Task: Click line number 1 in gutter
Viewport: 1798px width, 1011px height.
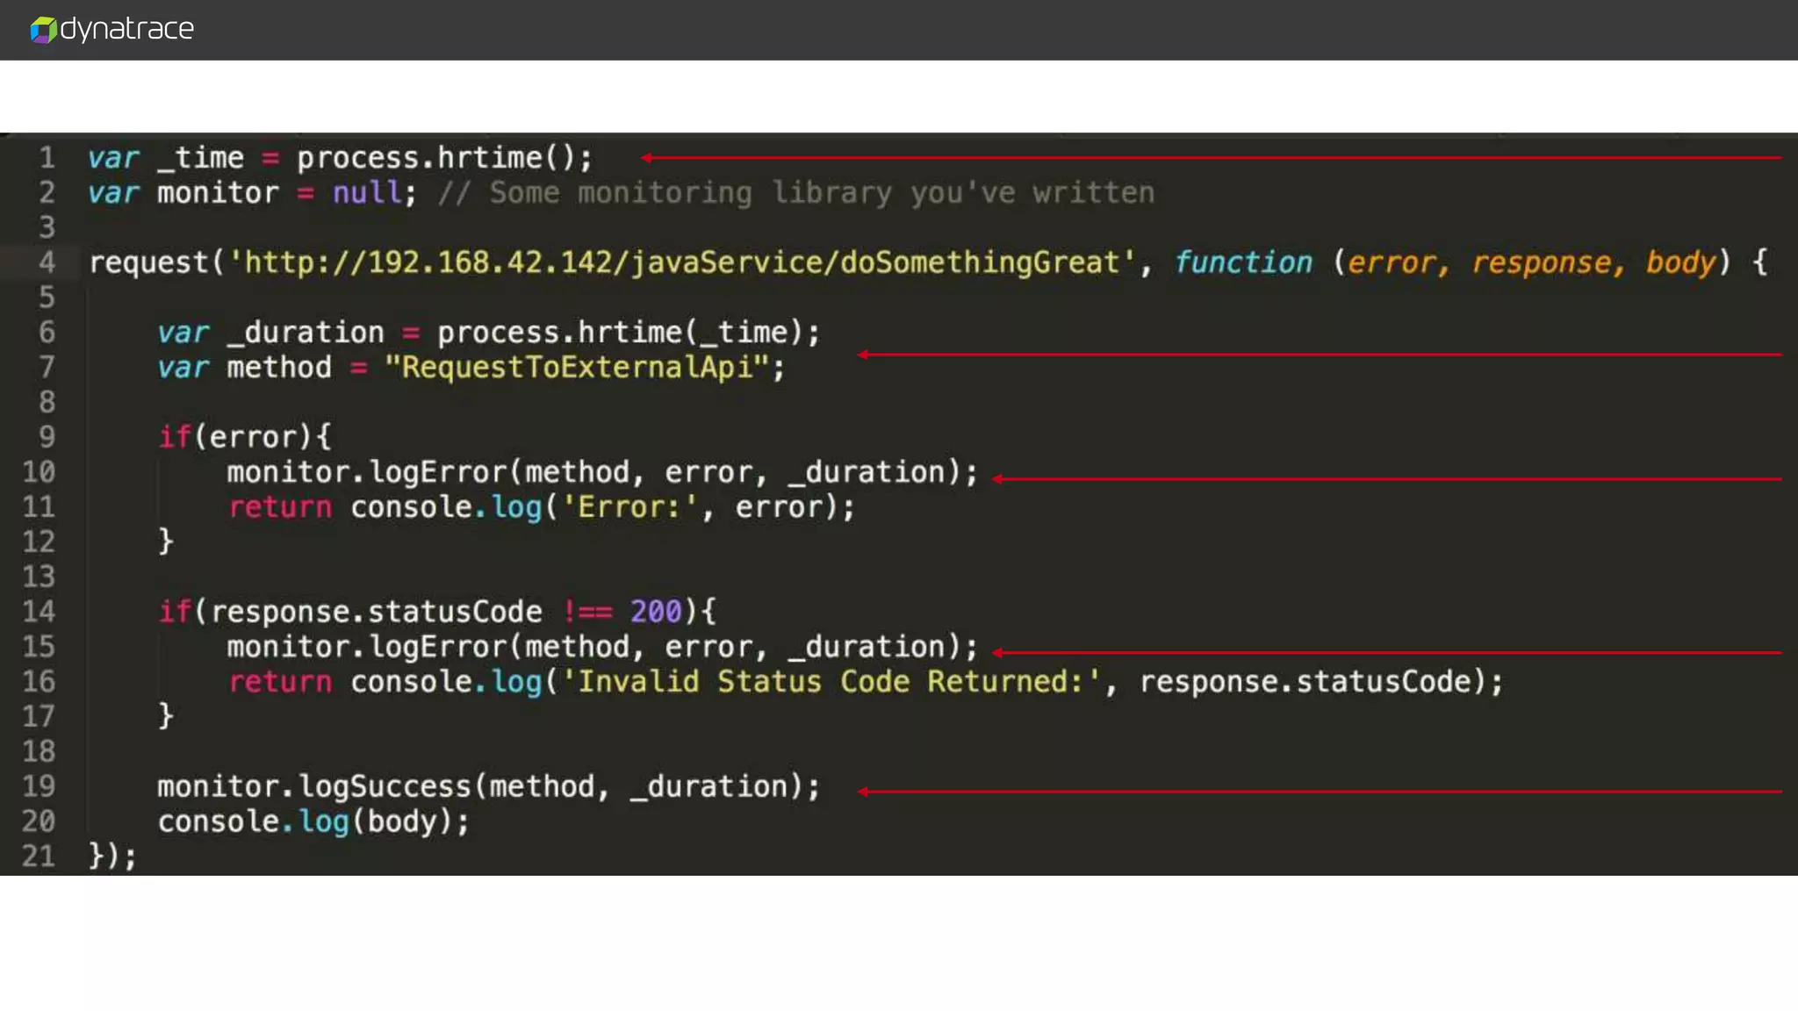Action: [x=47, y=158]
